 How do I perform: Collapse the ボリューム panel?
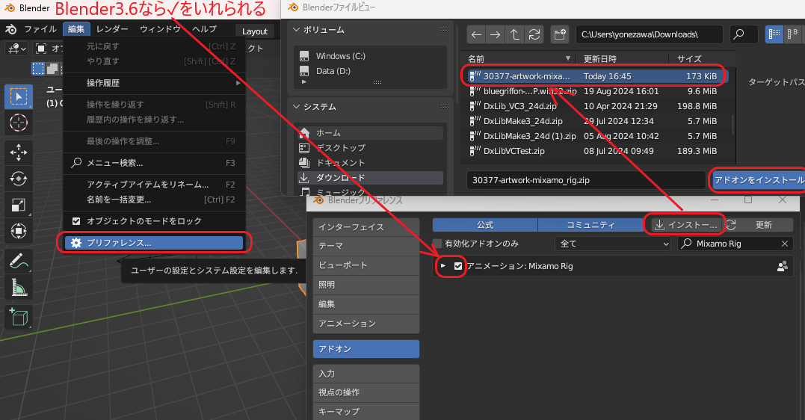(296, 30)
